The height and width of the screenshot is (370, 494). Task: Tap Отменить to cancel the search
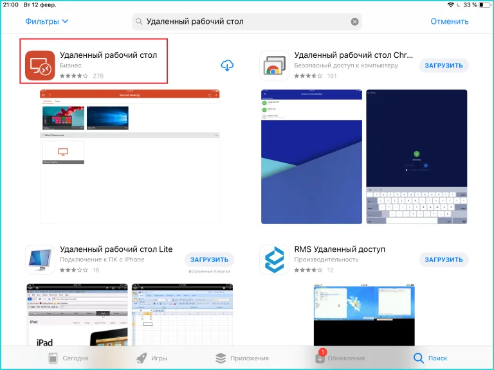click(449, 21)
